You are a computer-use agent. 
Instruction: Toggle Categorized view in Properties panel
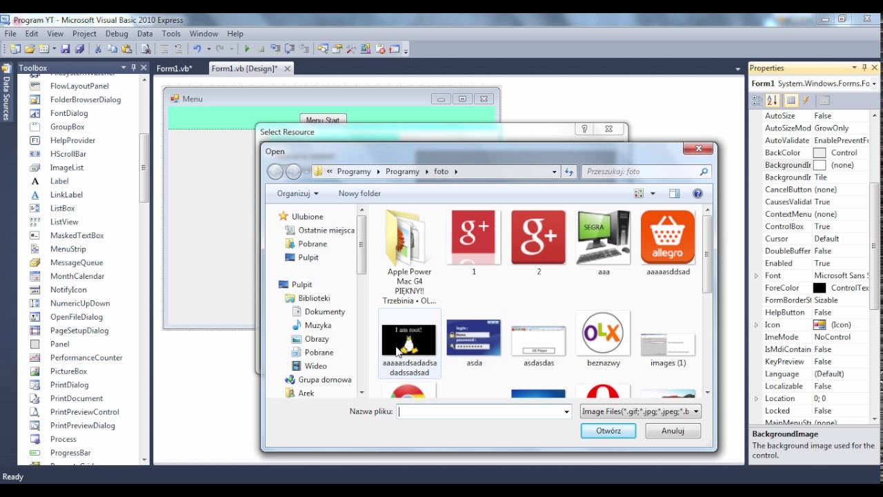click(757, 101)
